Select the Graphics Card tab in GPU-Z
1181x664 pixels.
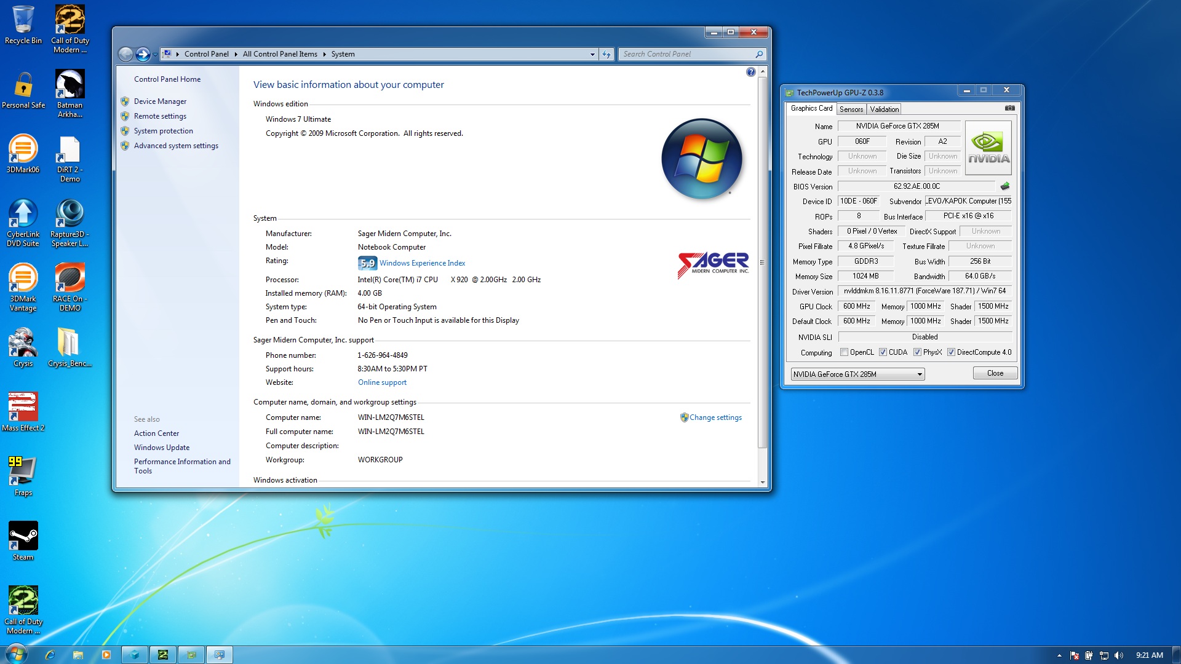pyautogui.click(x=811, y=108)
